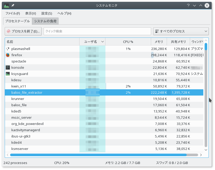Open the 設定(S) menu
215x170 pixels.
pos(47,13)
